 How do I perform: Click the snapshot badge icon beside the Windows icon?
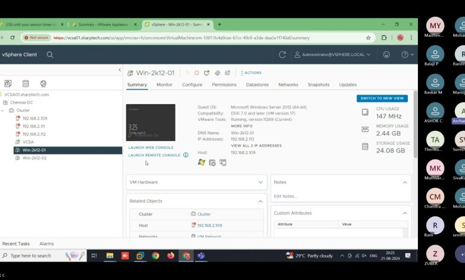coord(212,163)
